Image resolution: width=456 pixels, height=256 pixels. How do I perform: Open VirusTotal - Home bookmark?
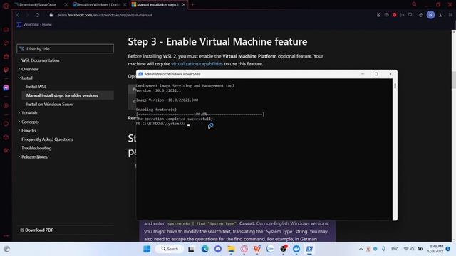pos(34,25)
